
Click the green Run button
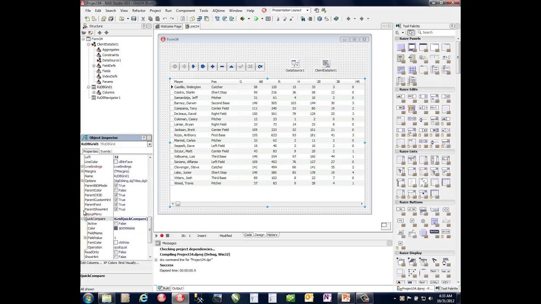coord(256,19)
